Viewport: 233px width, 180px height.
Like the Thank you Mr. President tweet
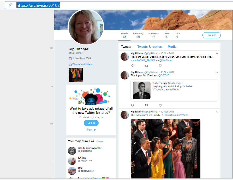(x=160, y=105)
